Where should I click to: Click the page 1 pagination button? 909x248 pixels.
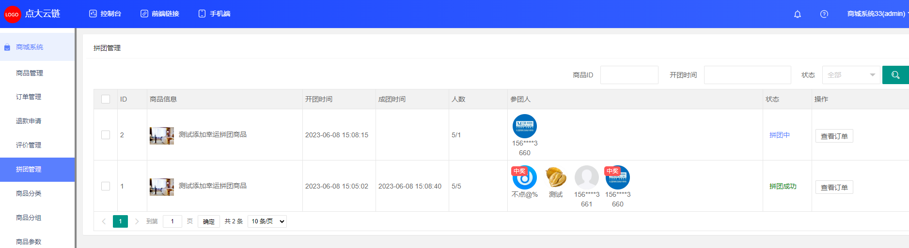coord(120,221)
